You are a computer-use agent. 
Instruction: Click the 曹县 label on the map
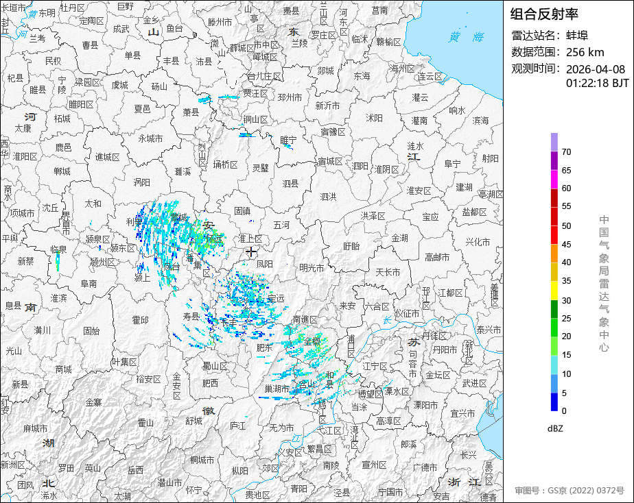pyautogui.click(x=90, y=45)
